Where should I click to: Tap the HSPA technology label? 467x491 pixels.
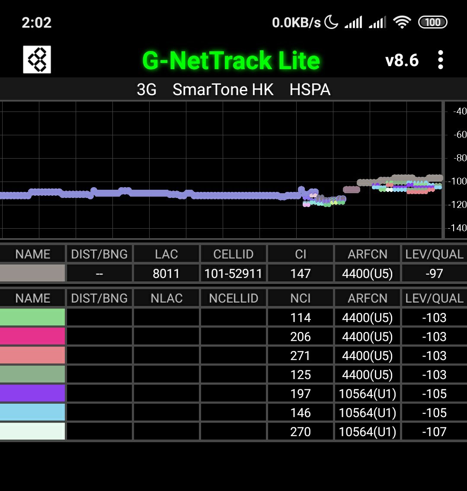click(x=310, y=89)
